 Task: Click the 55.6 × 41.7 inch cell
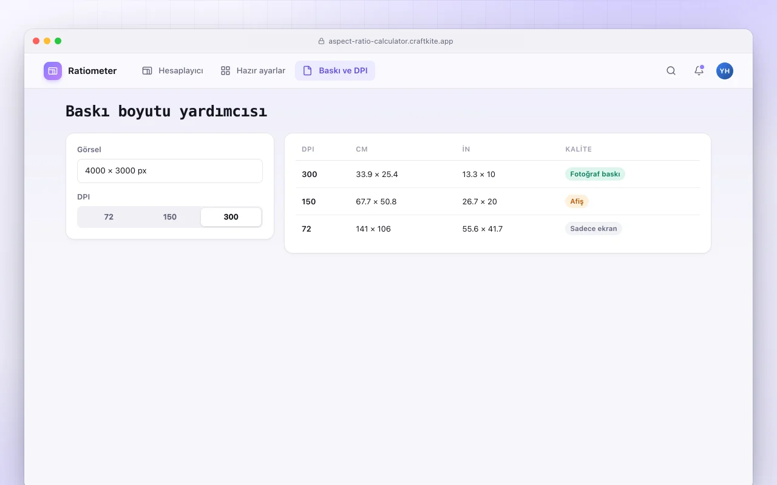coord(483,229)
